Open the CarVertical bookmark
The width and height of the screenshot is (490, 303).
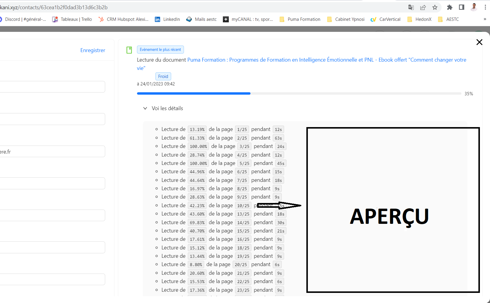[386, 19]
